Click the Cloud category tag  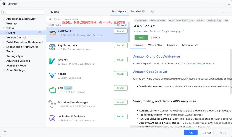click(x=200, y=20)
